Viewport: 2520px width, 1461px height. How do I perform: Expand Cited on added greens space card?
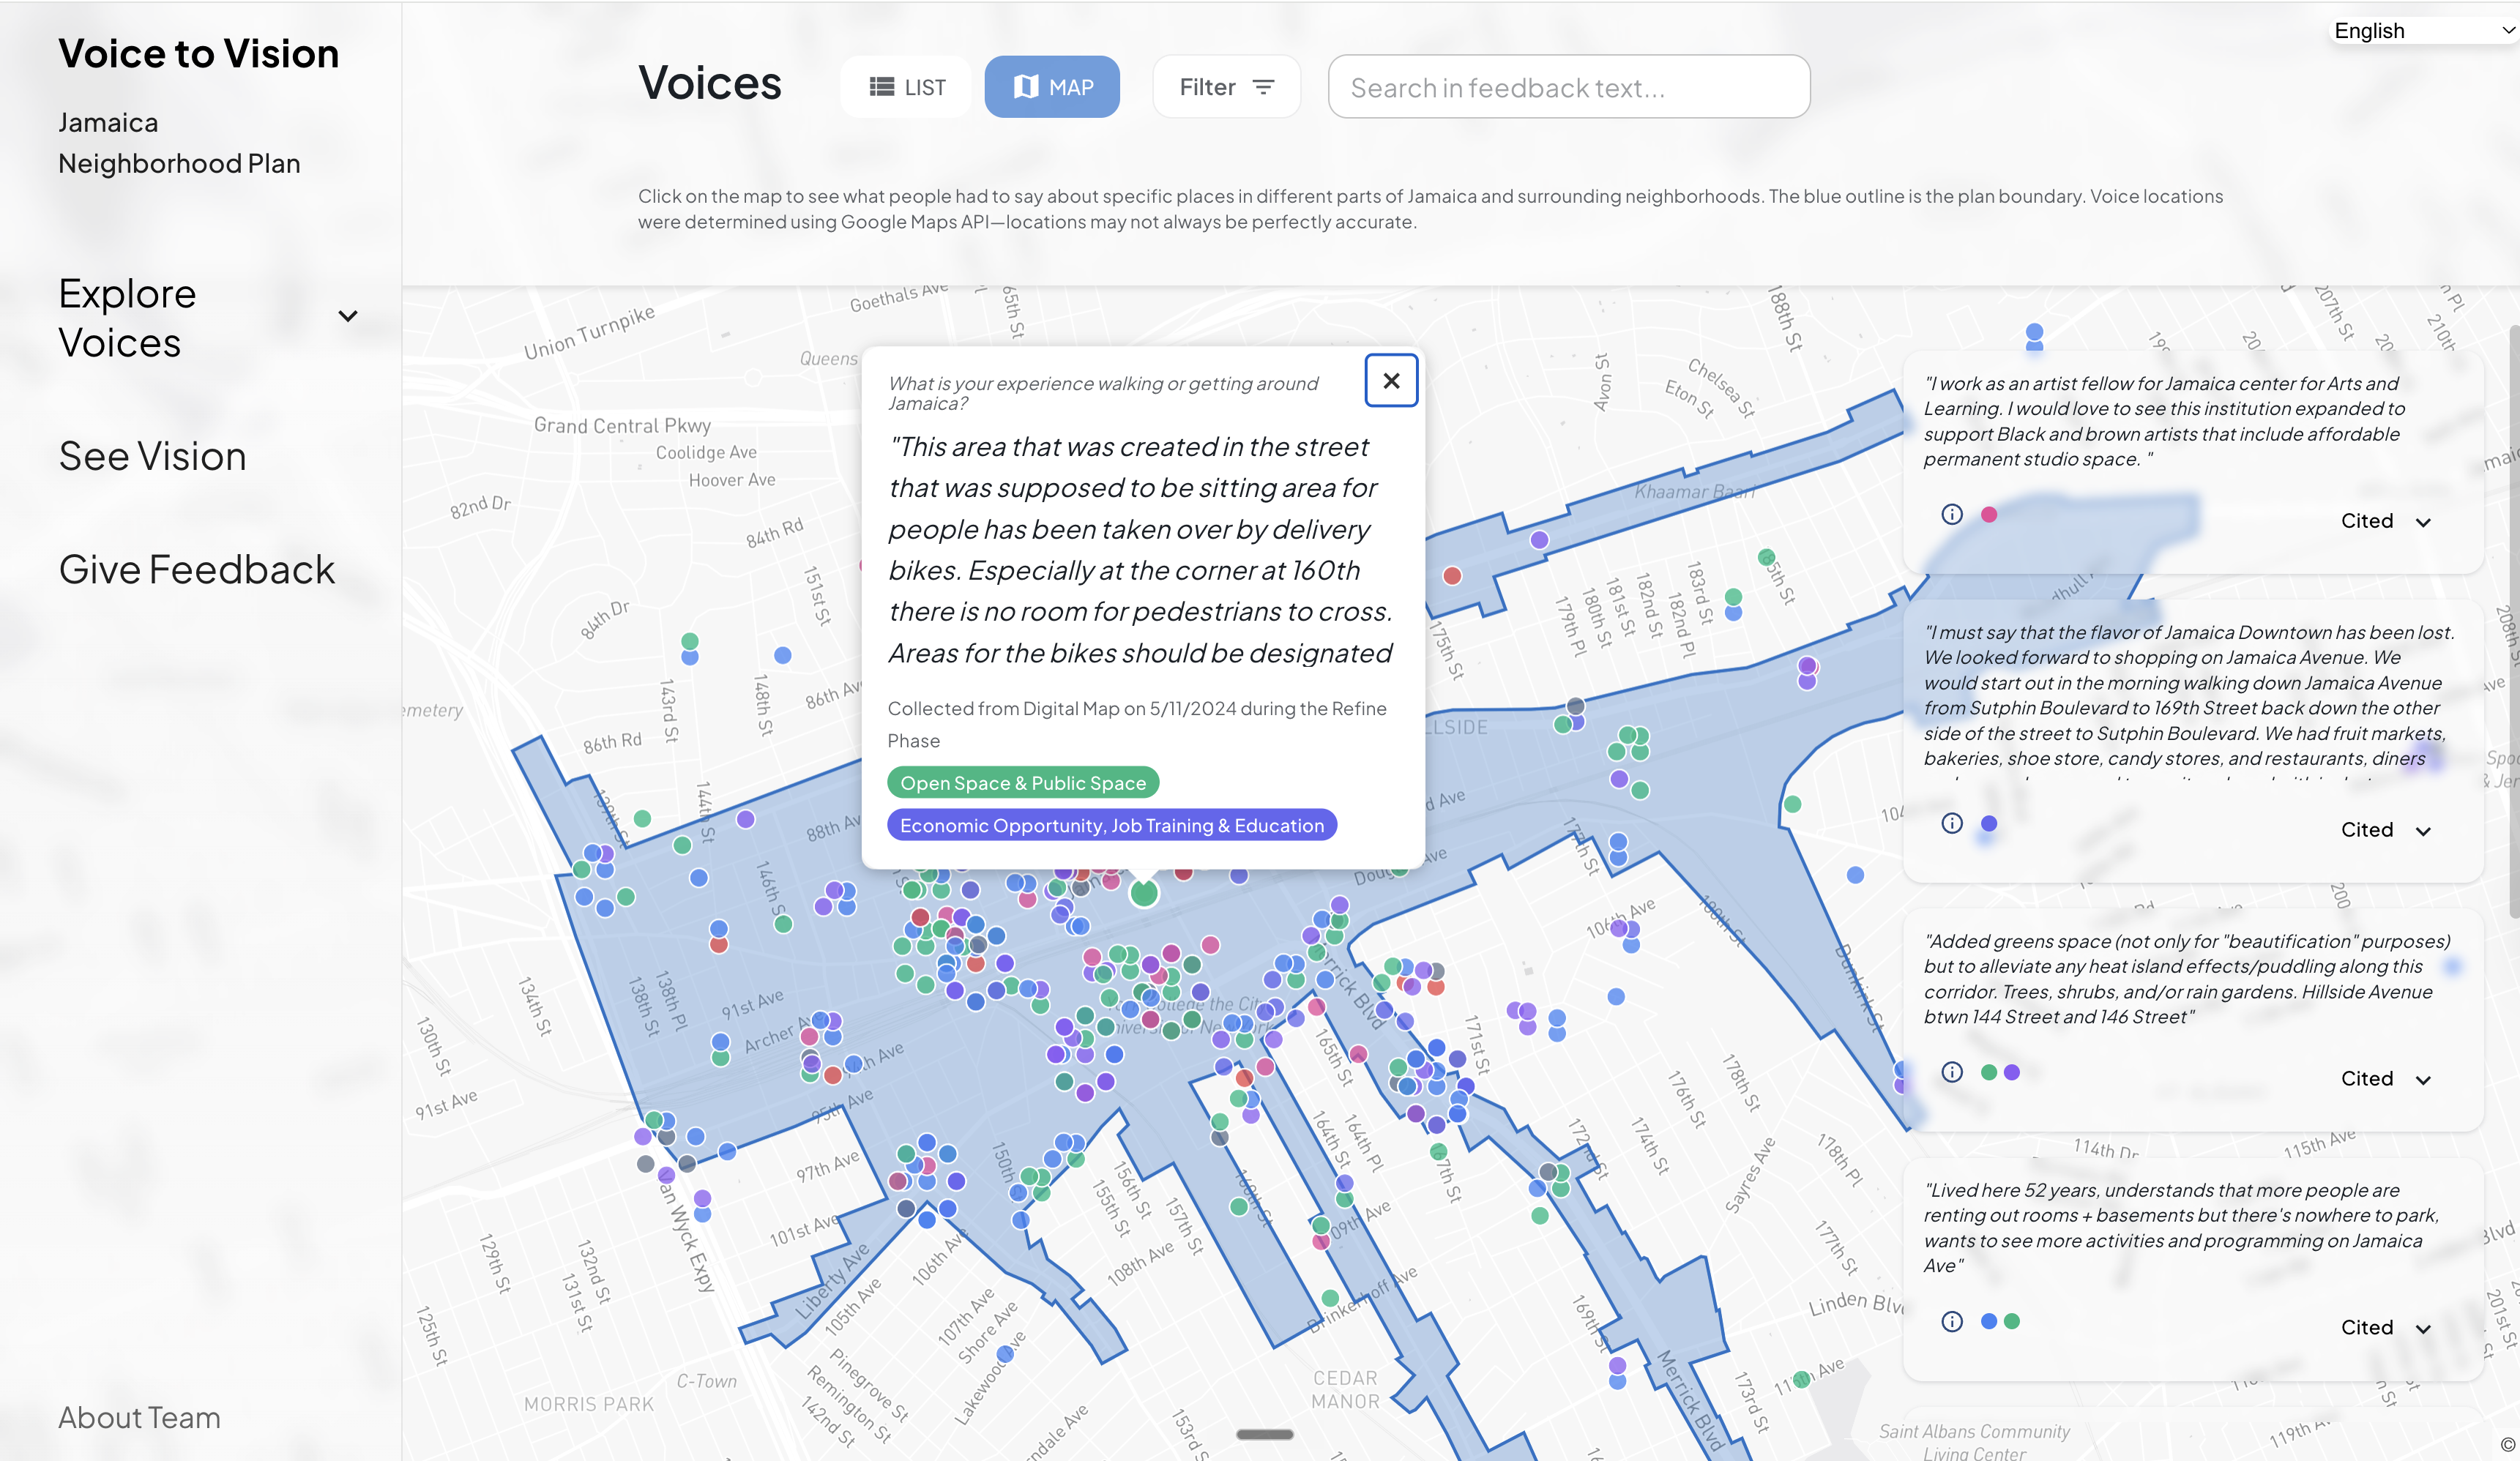(x=2385, y=1079)
